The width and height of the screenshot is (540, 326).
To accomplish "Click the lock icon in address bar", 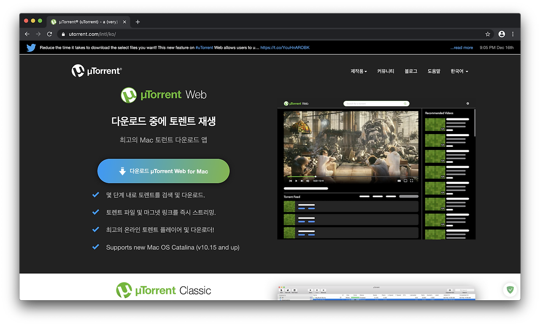I will pos(63,34).
